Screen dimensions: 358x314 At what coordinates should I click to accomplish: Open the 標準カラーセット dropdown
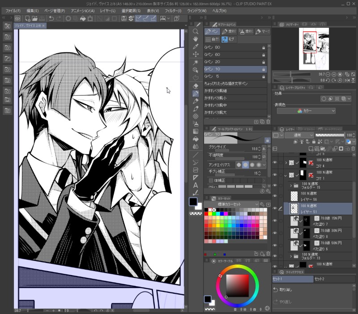tap(231, 204)
